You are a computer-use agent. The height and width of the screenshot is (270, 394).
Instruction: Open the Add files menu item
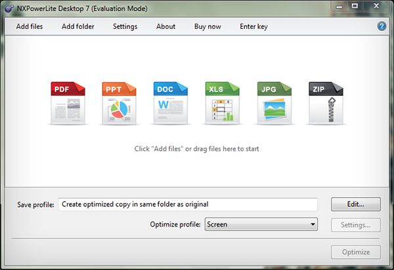click(x=30, y=26)
